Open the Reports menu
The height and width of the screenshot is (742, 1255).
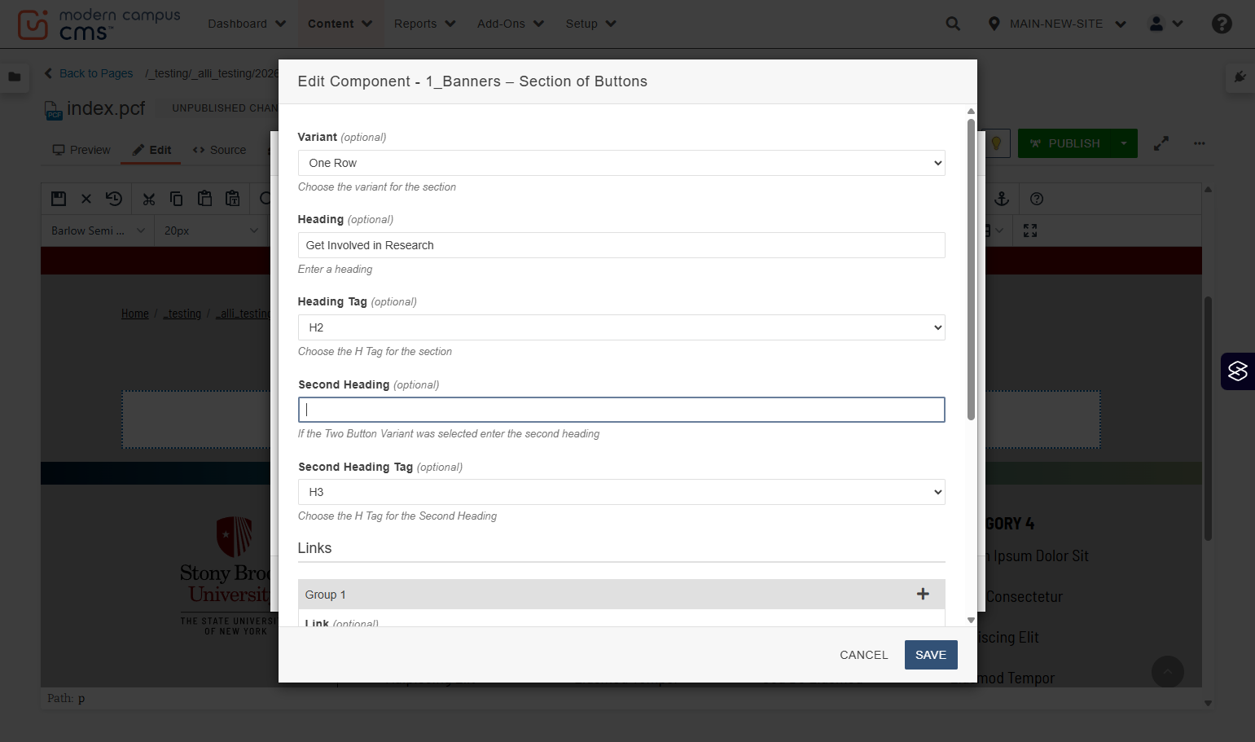[424, 24]
